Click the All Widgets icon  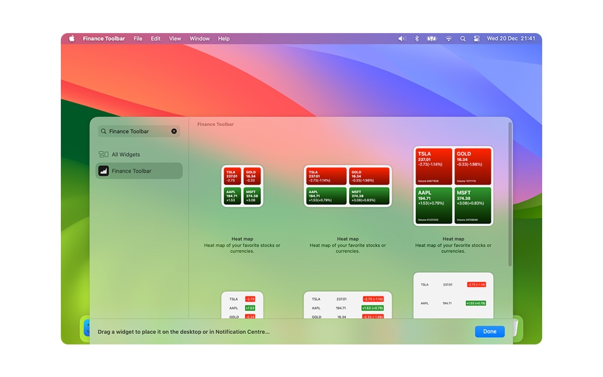[103, 154]
